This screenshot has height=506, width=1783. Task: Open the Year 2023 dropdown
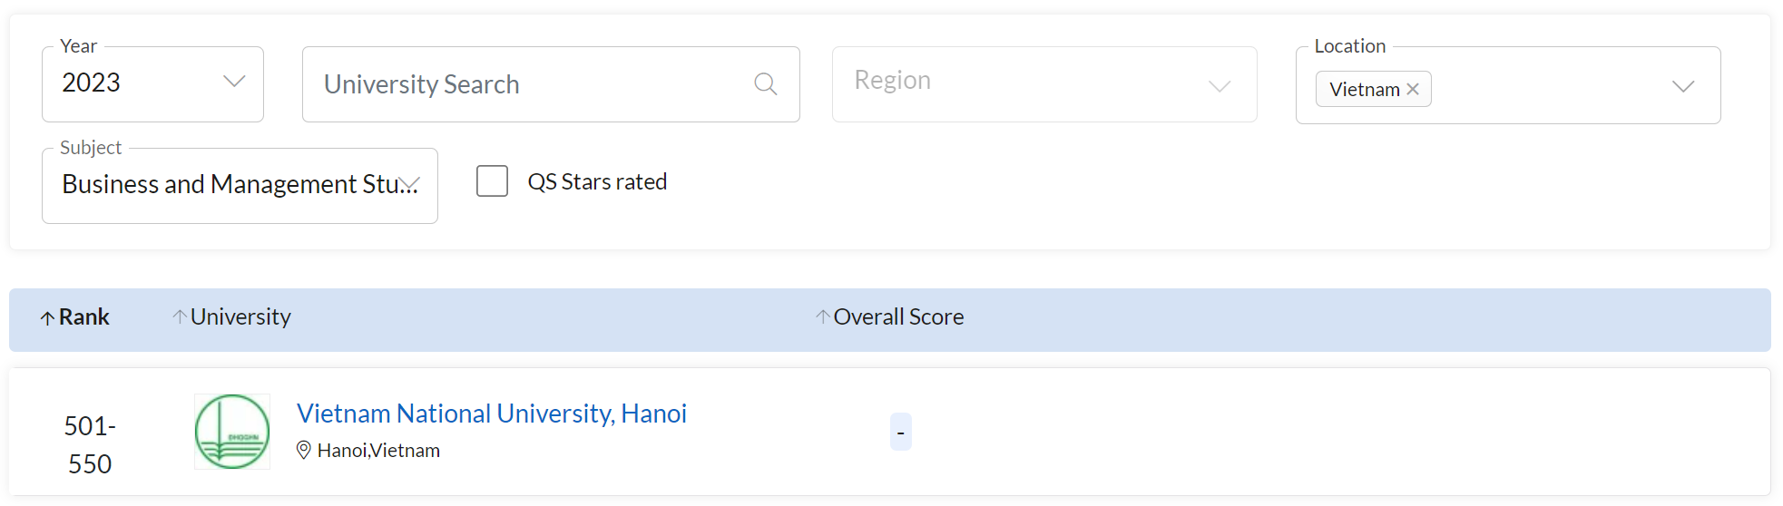tap(152, 84)
